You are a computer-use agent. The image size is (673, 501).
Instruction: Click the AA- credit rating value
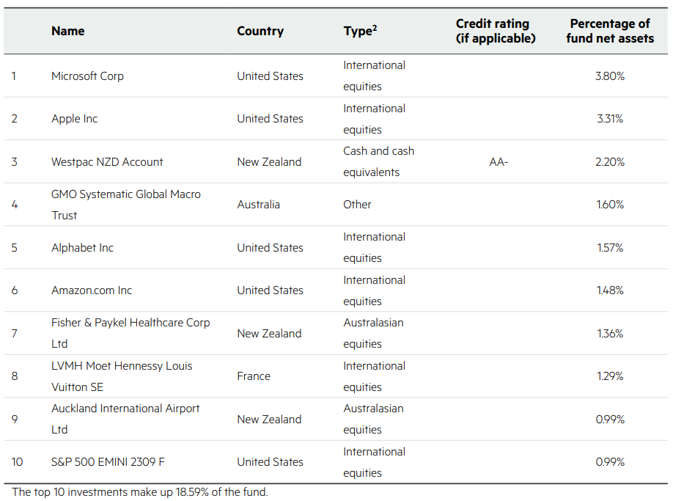499,161
